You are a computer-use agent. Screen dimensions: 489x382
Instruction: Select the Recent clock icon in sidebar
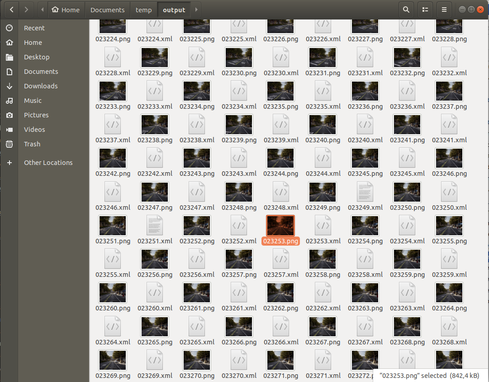pos(9,28)
